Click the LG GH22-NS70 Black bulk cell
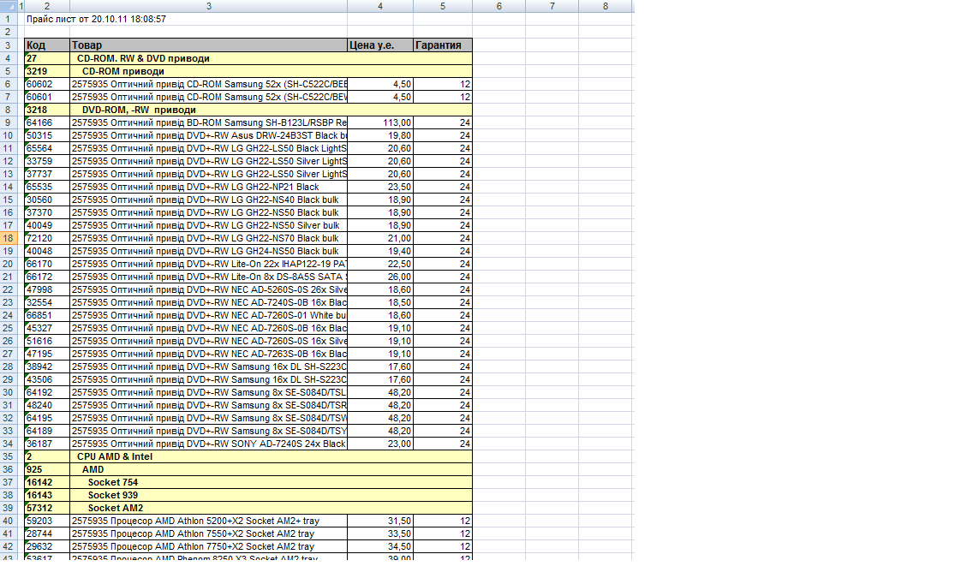This screenshot has height=584, width=967. pos(208,238)
